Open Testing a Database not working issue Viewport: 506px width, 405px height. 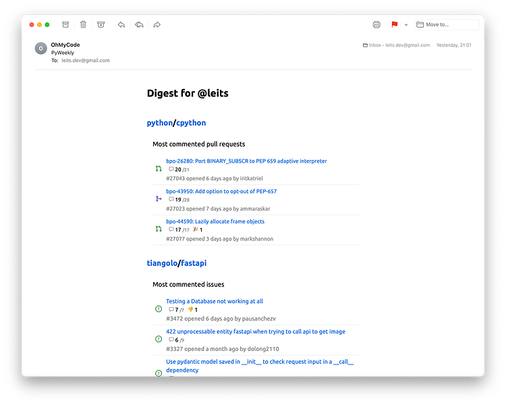(x=215, y=301)
